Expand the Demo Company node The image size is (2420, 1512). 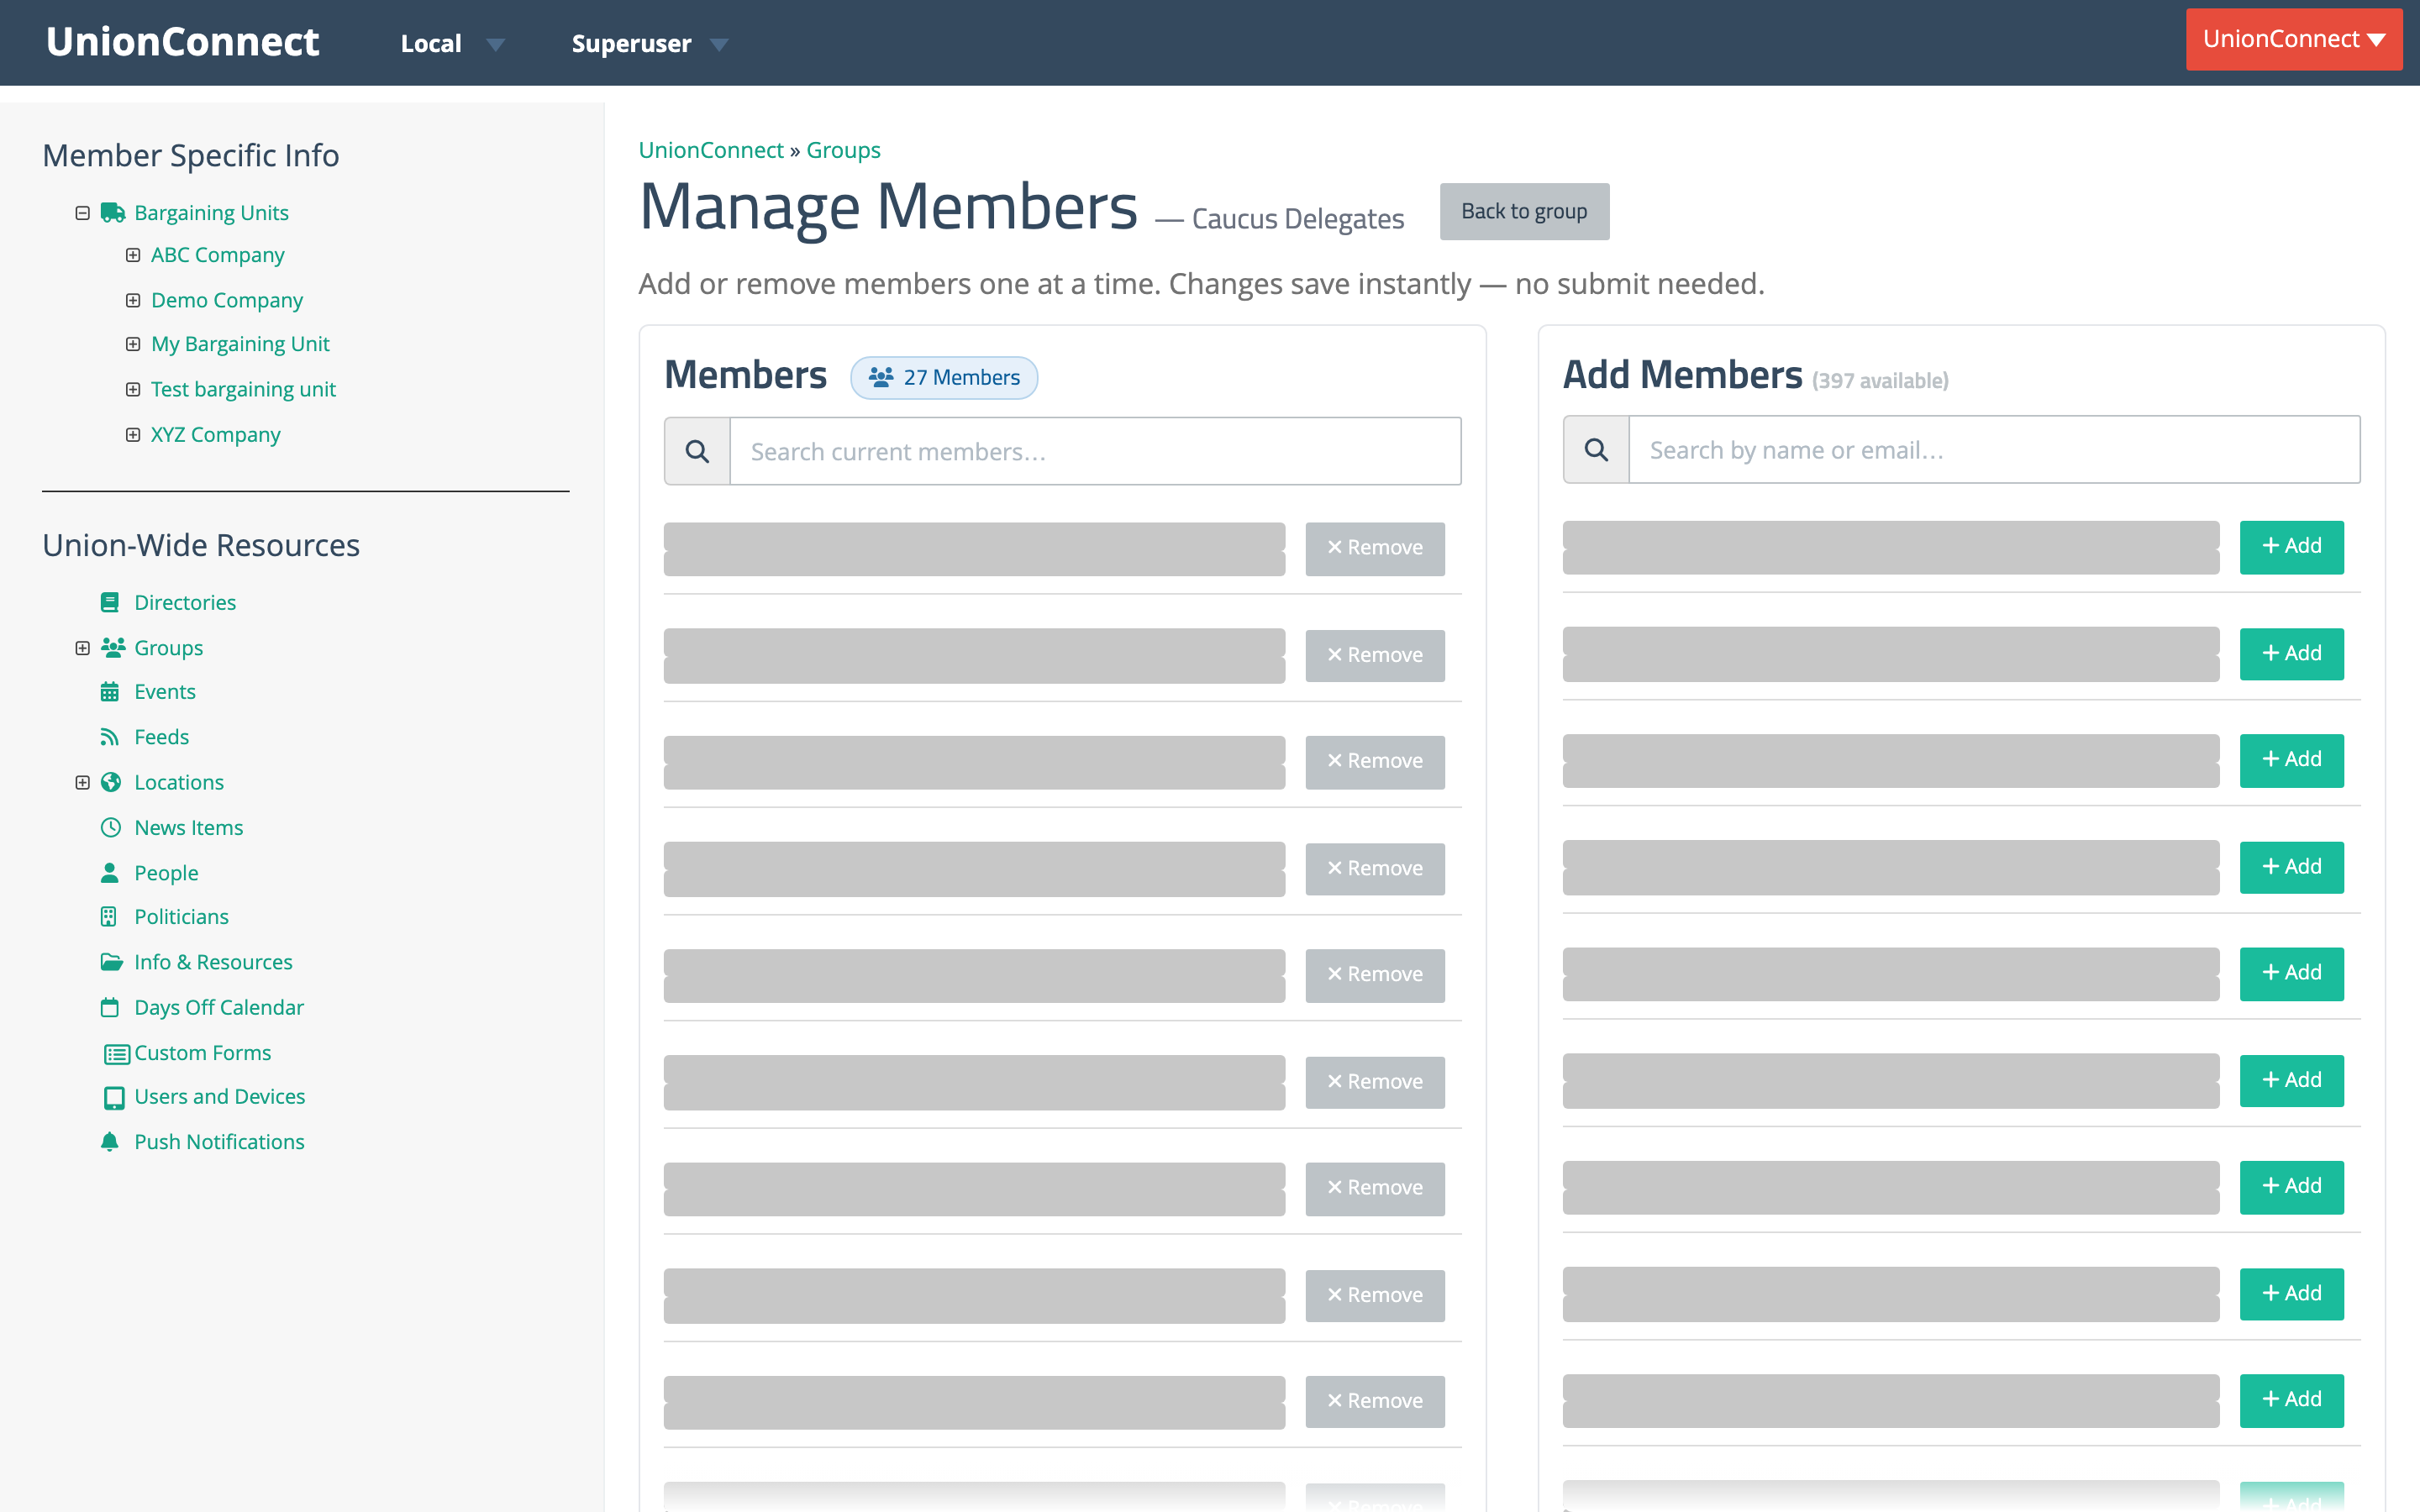click(133, 300)
